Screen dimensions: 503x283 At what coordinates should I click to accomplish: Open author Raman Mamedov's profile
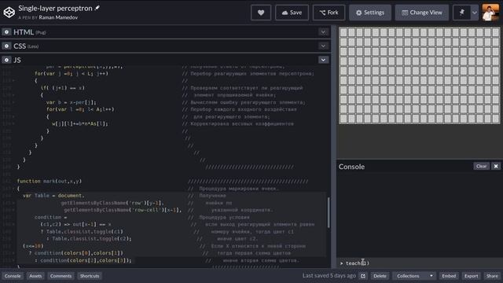[x=58, y=17]
